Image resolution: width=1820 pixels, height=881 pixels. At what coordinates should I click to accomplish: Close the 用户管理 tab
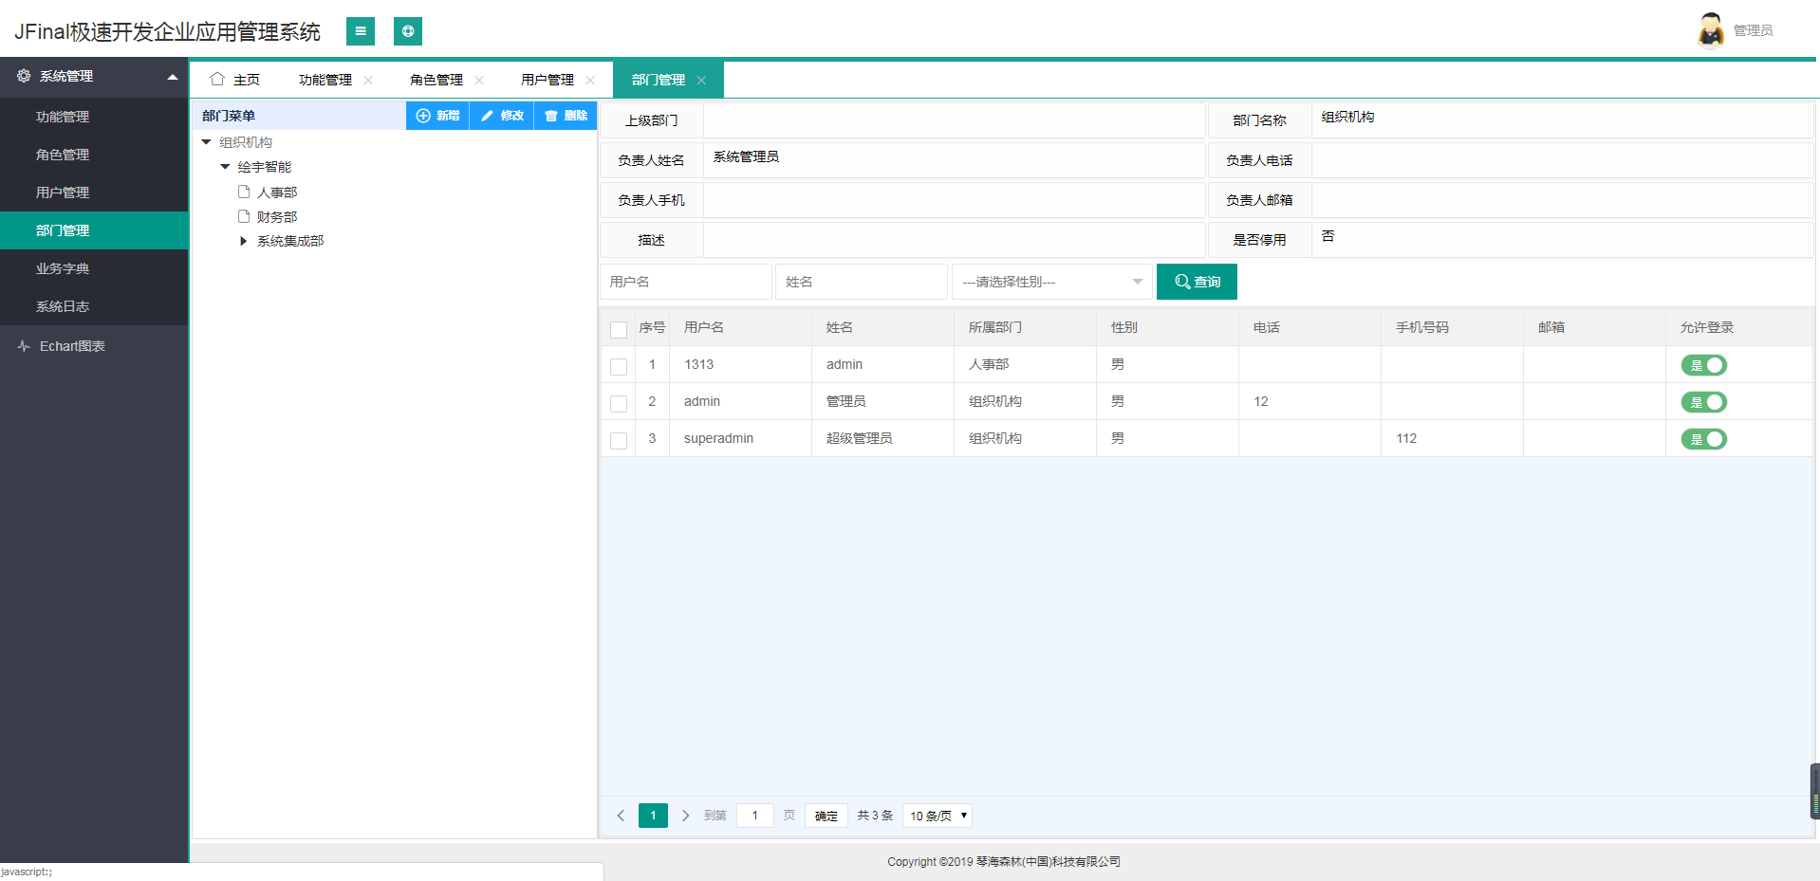(x=590, y=80)
